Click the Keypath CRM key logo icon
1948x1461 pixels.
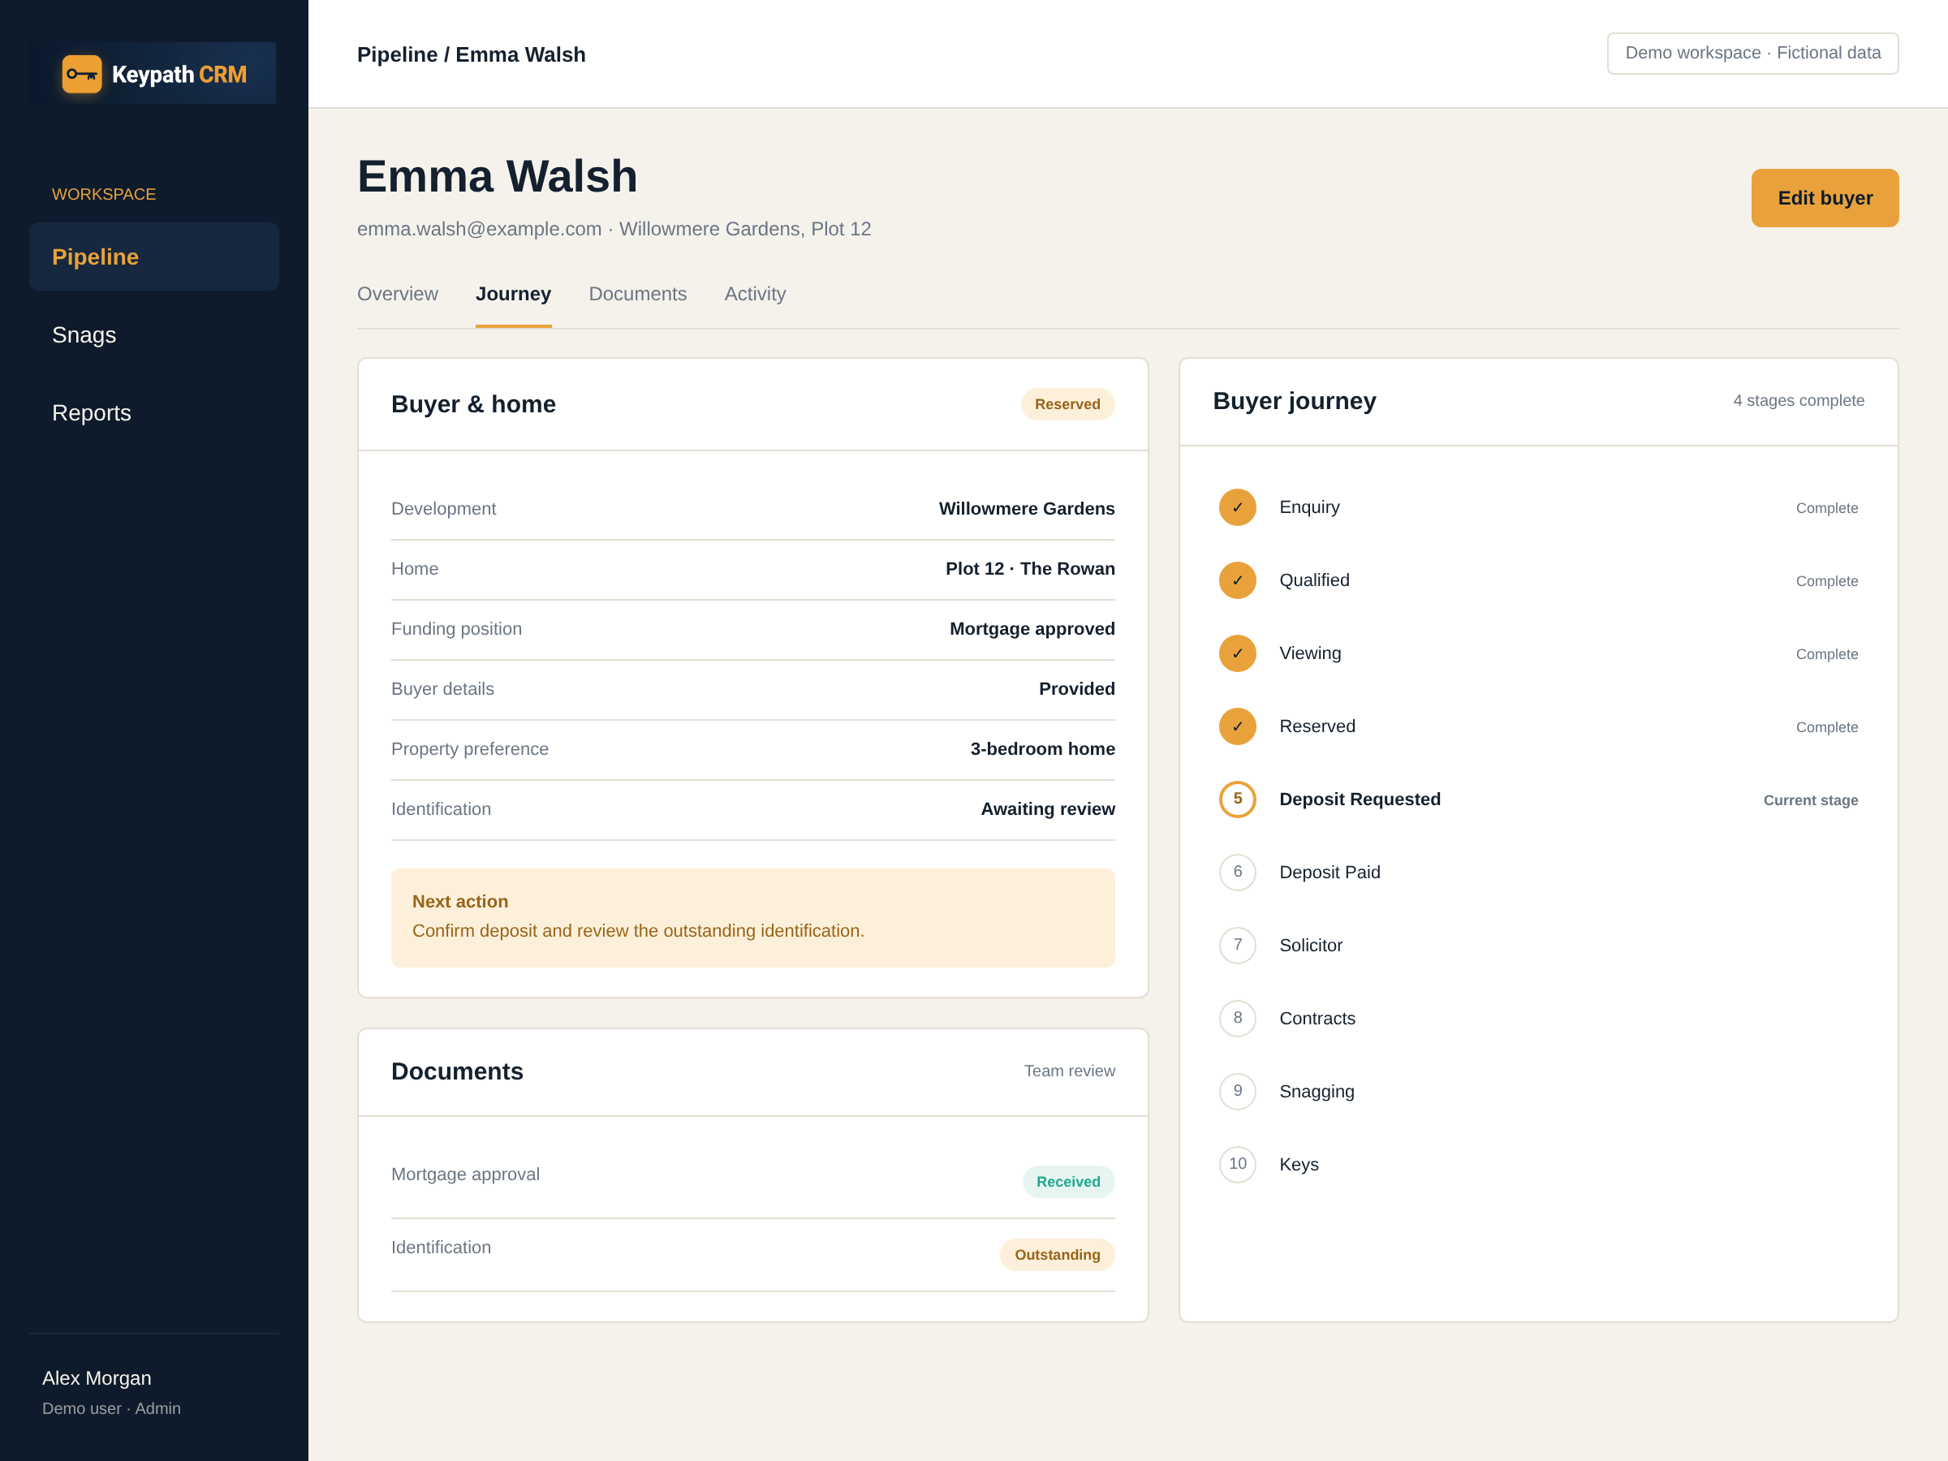tap(82, 74)
